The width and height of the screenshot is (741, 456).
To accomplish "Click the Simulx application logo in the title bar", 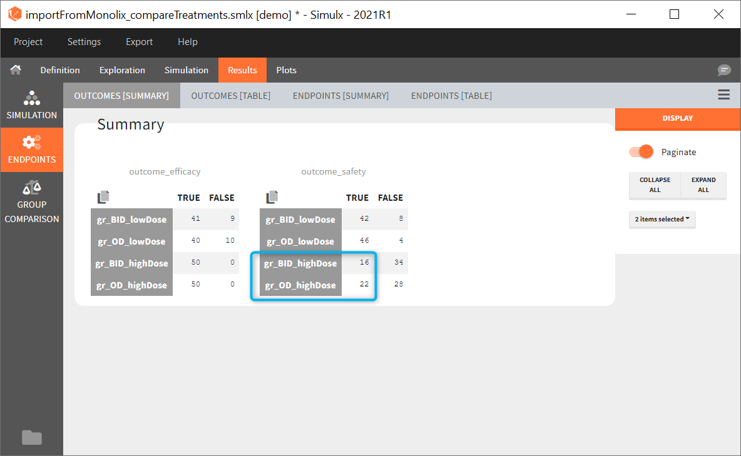I will tap(14, 13).
